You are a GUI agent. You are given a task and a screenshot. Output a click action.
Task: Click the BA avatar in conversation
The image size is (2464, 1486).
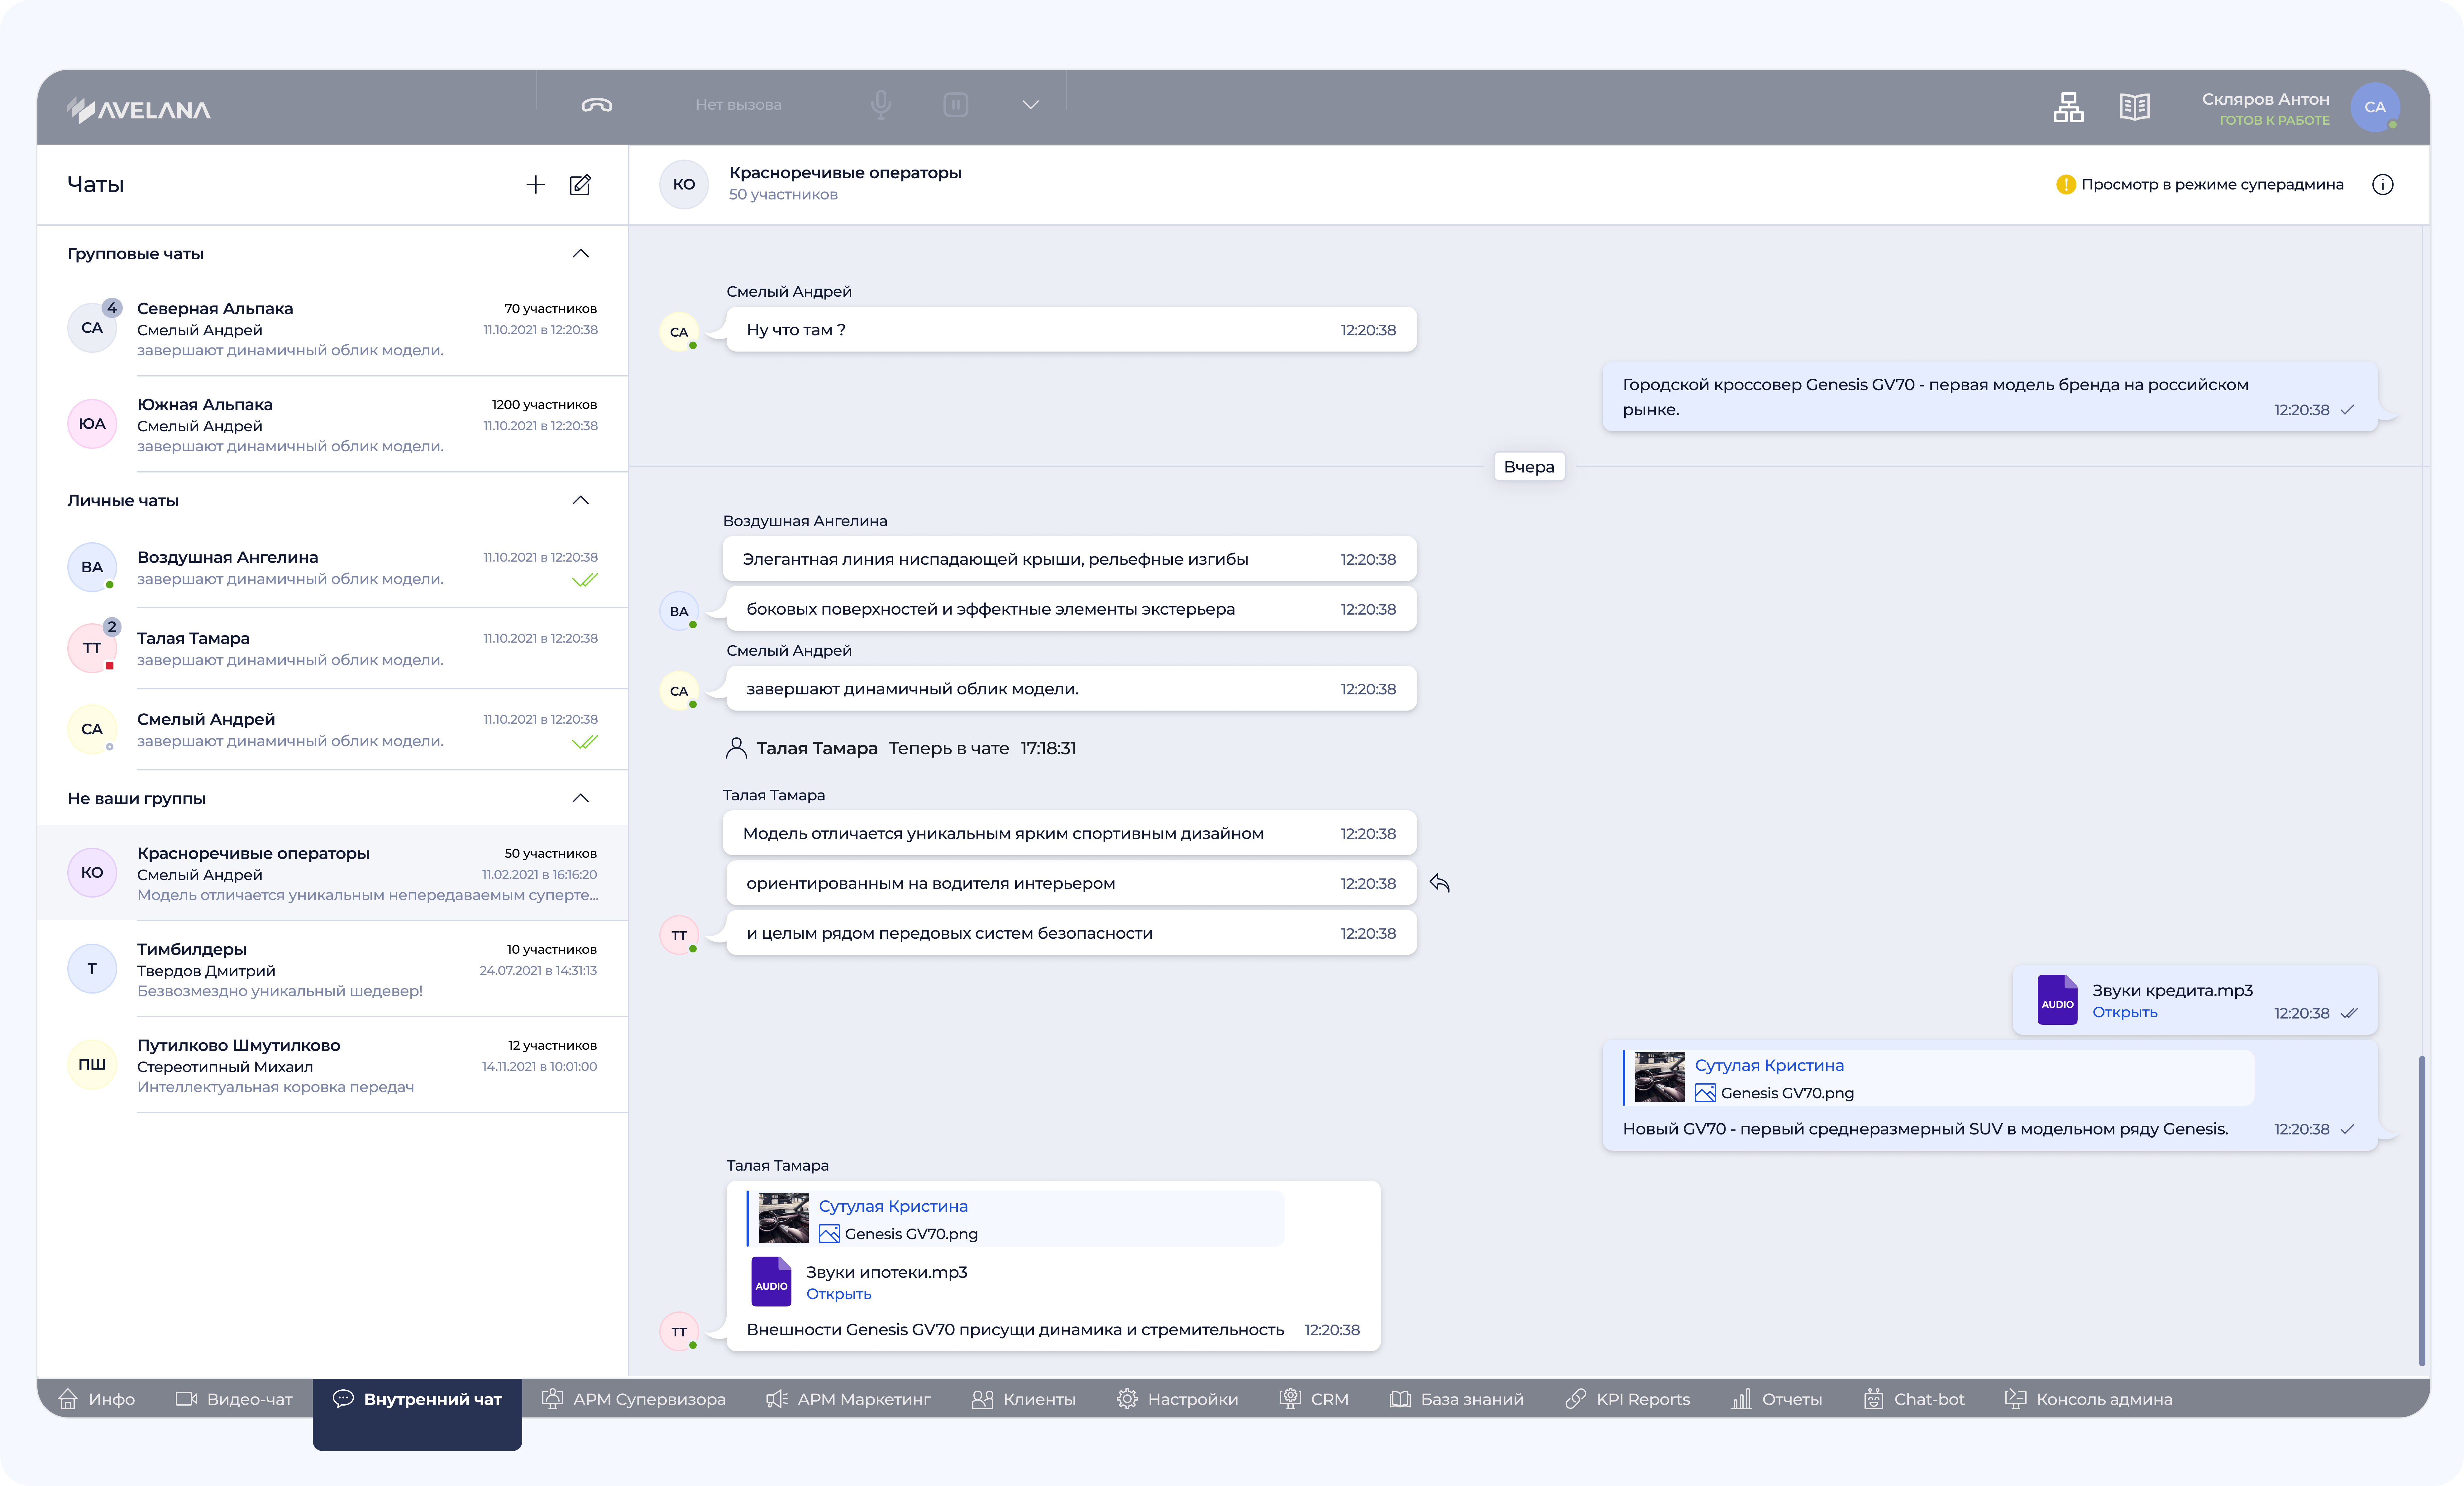tap(679, 611)
